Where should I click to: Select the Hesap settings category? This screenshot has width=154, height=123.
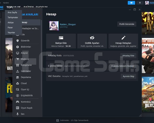[x=31, y=23]
